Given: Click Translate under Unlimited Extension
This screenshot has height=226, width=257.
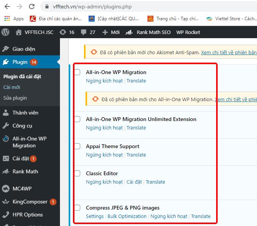Looking at the screenshot, I should [x=136, y=128].
